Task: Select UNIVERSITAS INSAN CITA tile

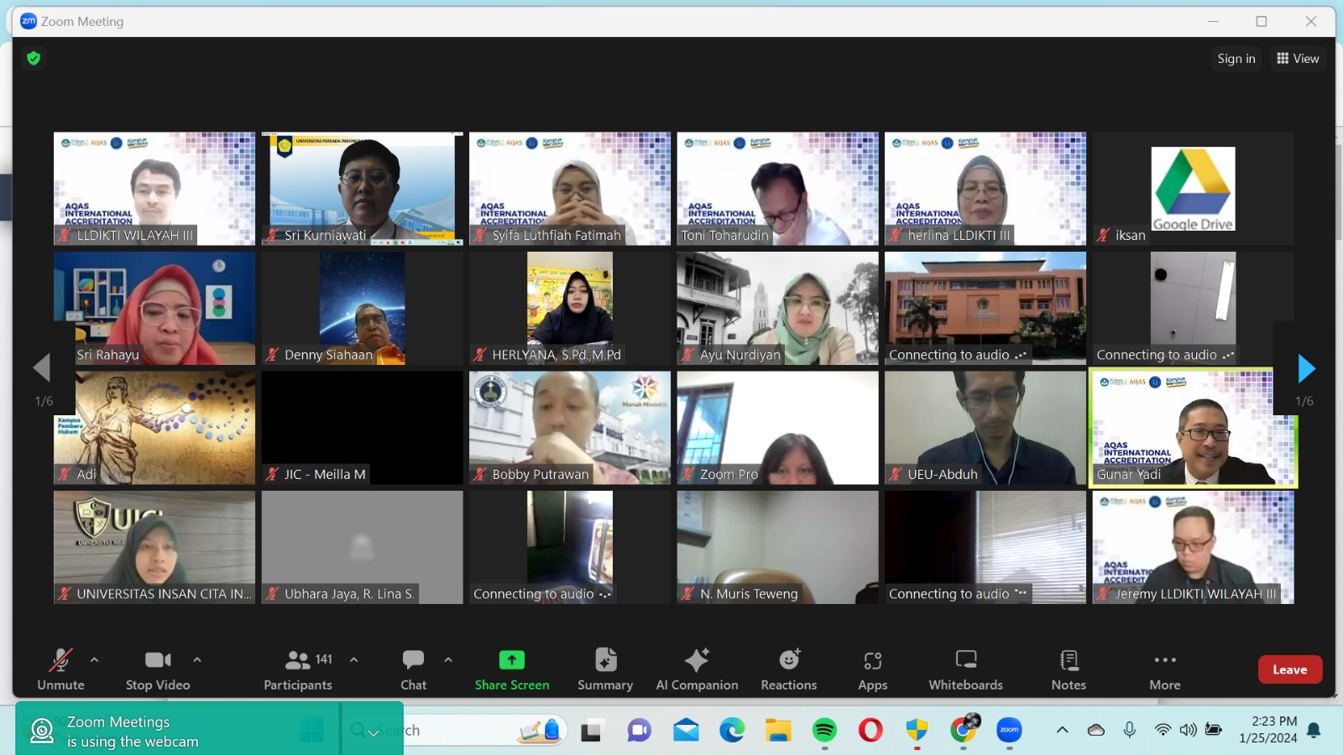Action: point(154,547)
